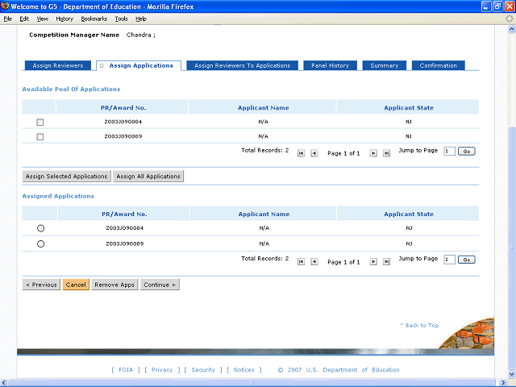Click the Back to Top link
This screenshot has height=387, width=516.
(419, 325)
